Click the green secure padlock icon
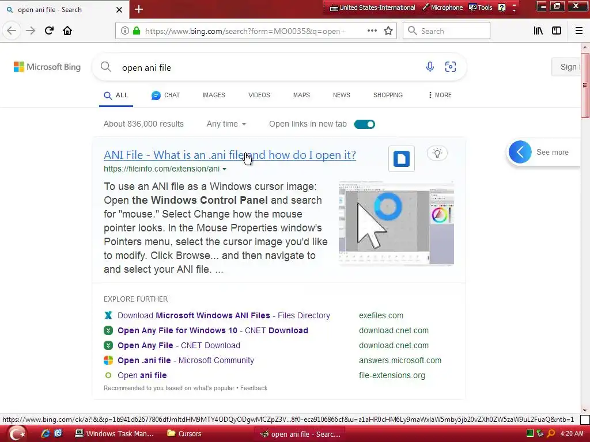 137,31
